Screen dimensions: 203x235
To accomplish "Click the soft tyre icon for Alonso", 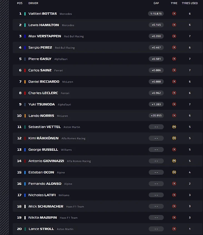I will (174, 184).
